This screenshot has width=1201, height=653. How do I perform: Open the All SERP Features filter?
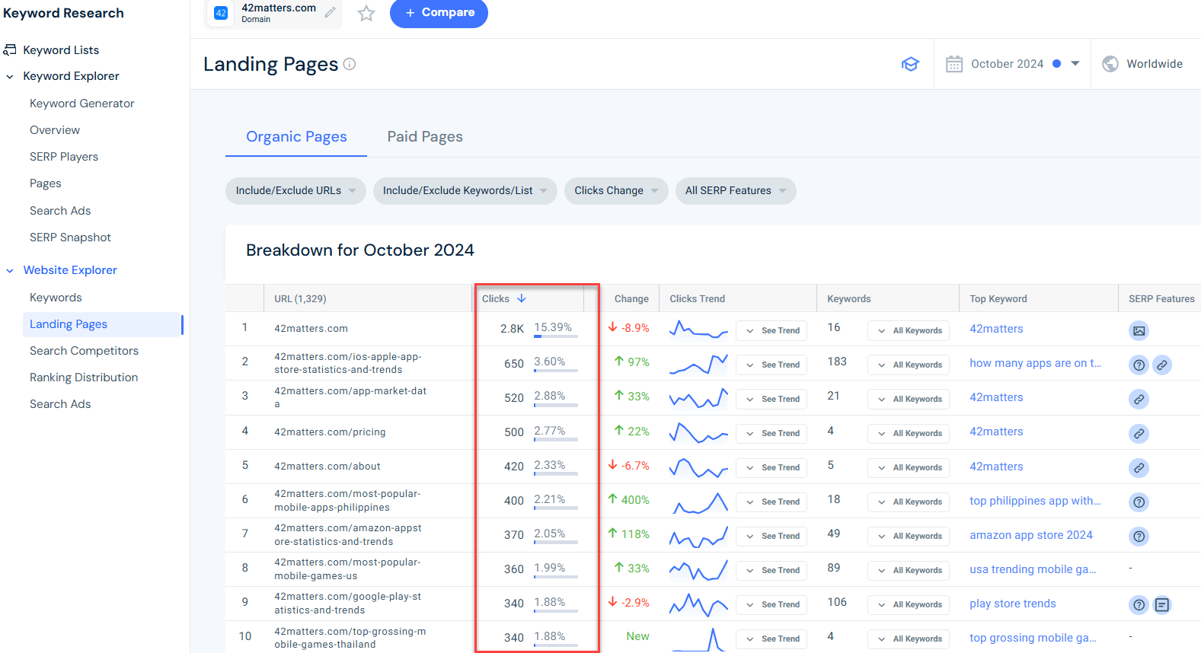(736, 190)
